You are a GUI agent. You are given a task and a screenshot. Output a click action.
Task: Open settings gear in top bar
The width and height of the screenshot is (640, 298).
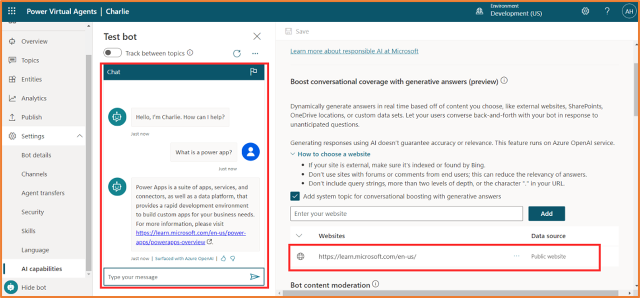pos(585,11)
